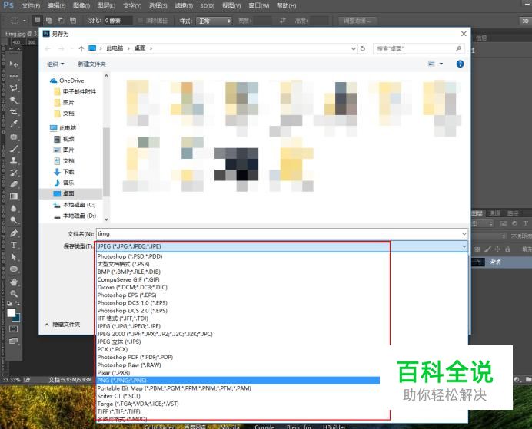Select the History Brush tool
The width and height of the screenshot is (532, 429).
(14, 173)
